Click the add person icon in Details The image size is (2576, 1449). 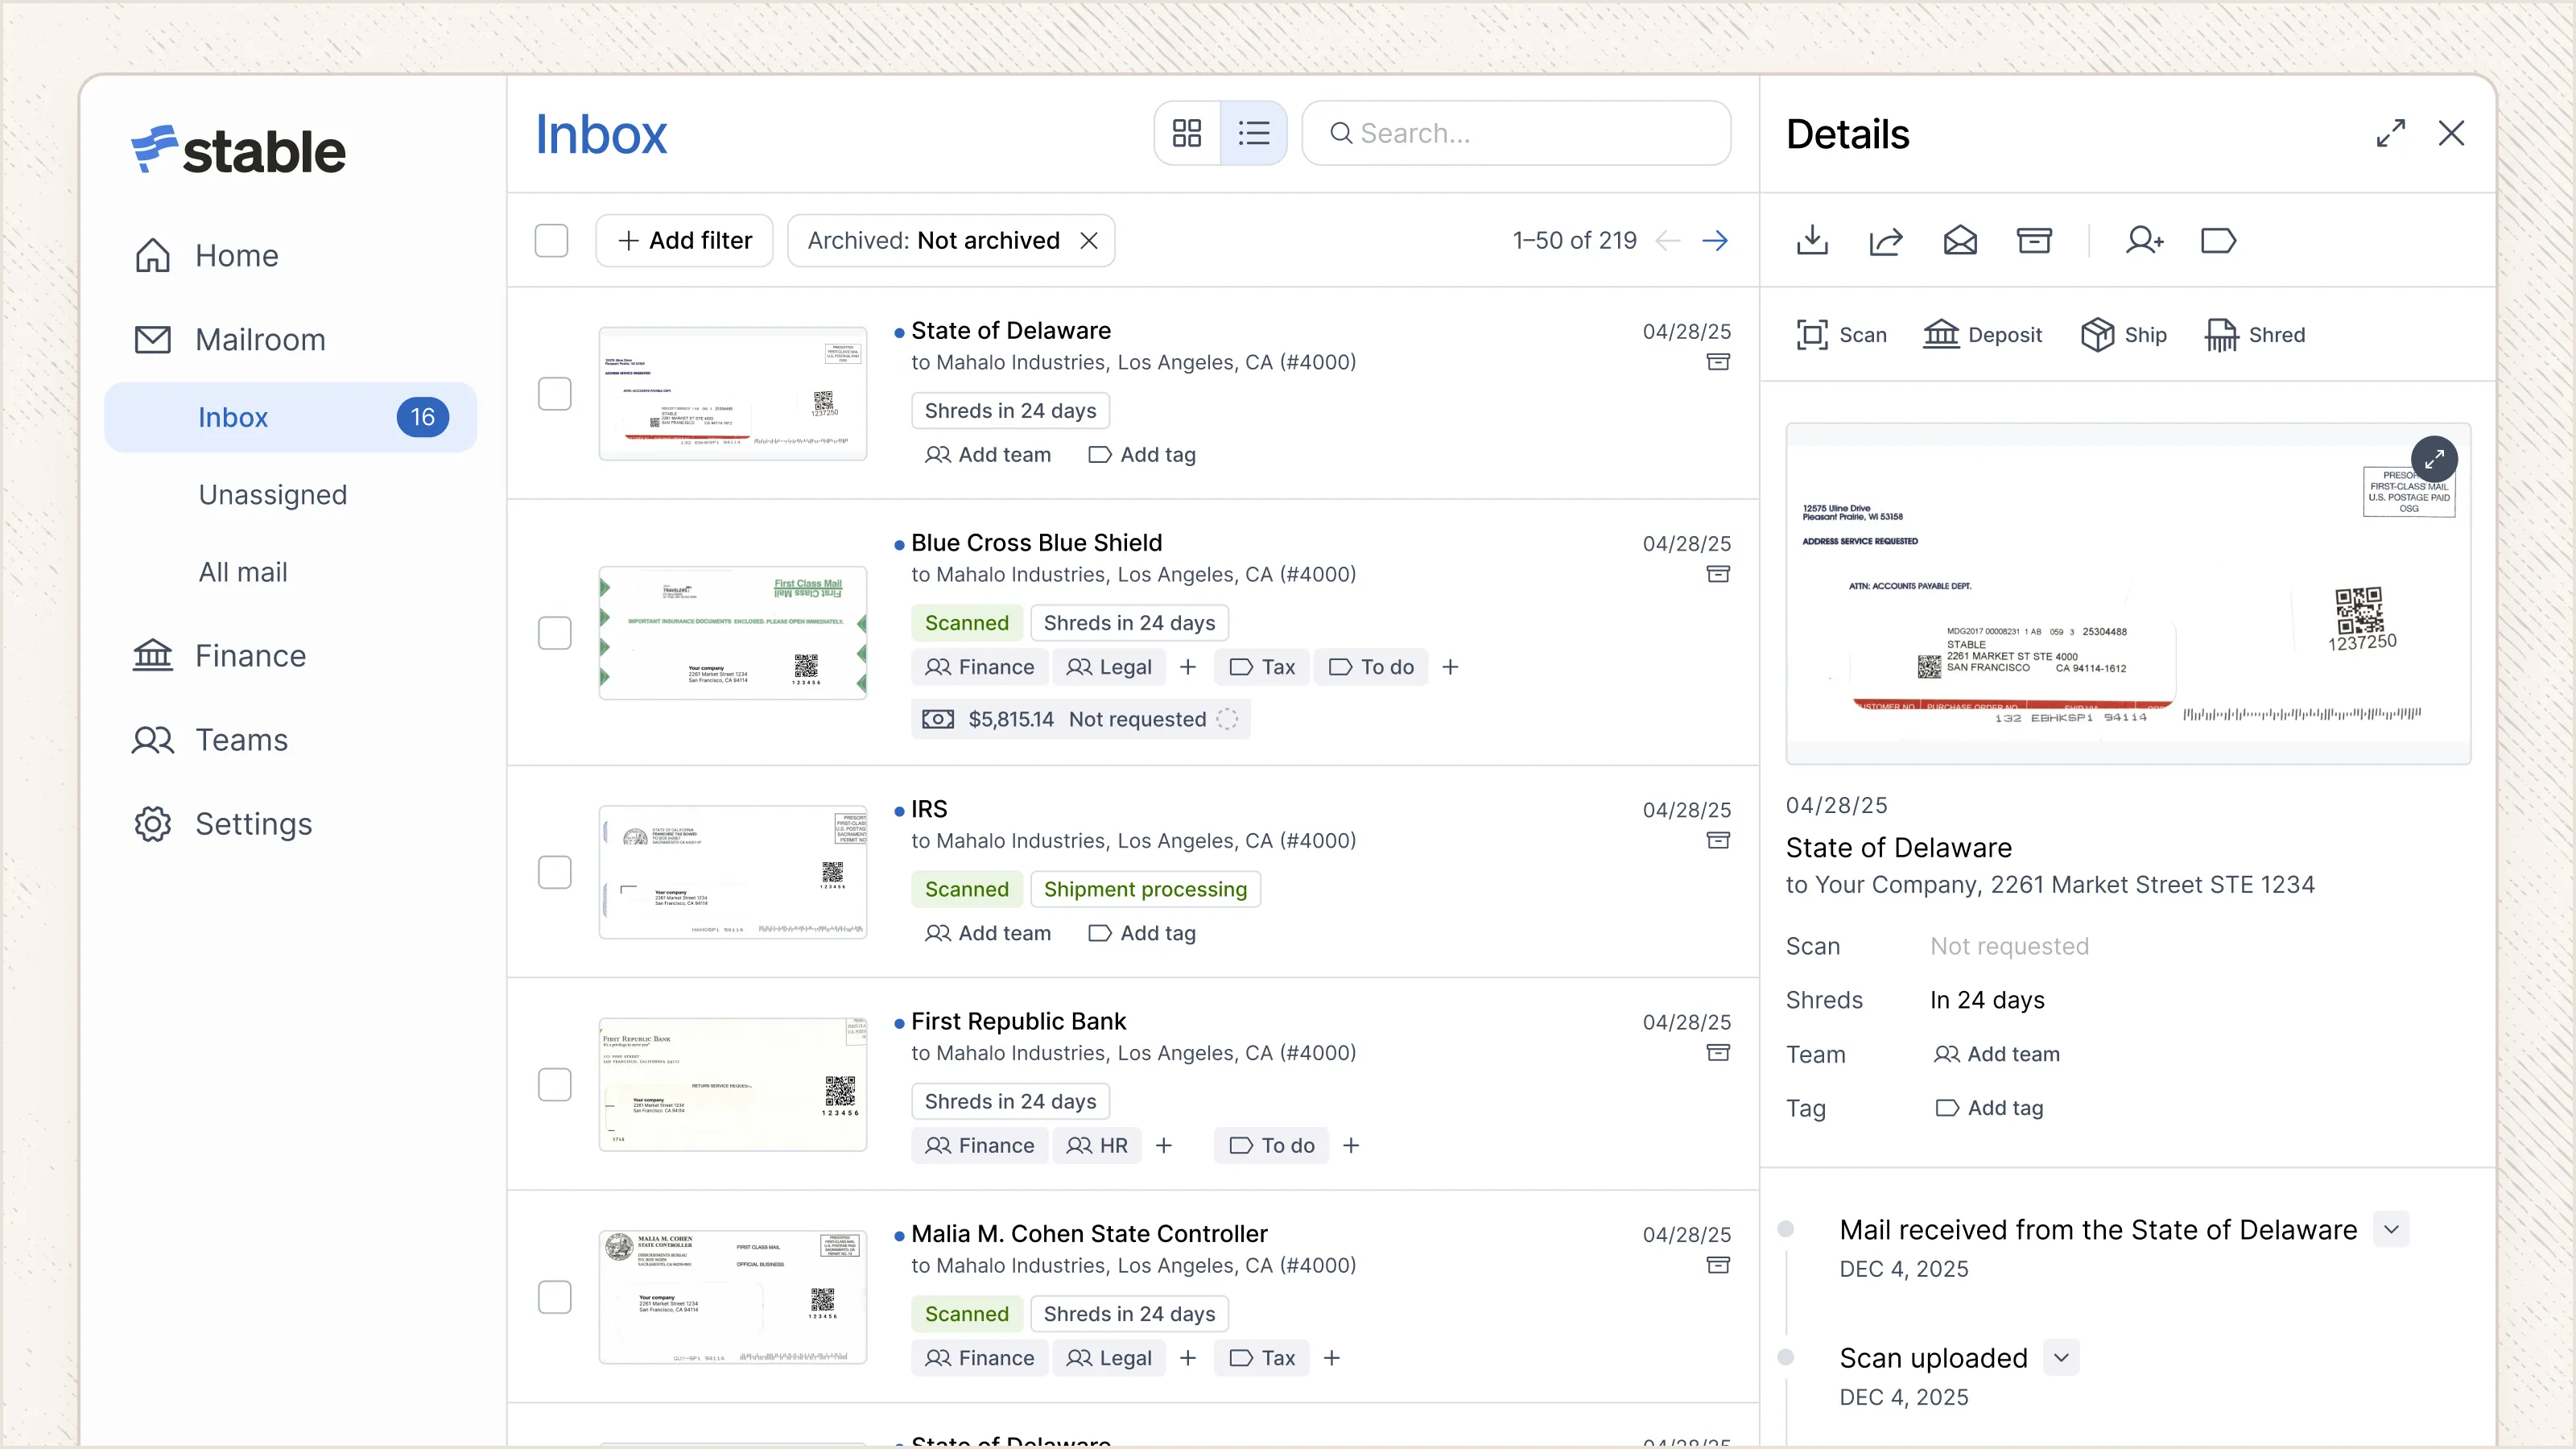coord(2144,240)
